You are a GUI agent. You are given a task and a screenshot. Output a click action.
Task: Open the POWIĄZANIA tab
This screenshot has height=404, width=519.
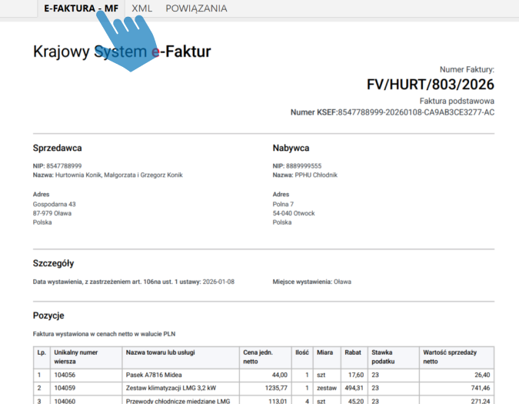click(x=196, y=8)
